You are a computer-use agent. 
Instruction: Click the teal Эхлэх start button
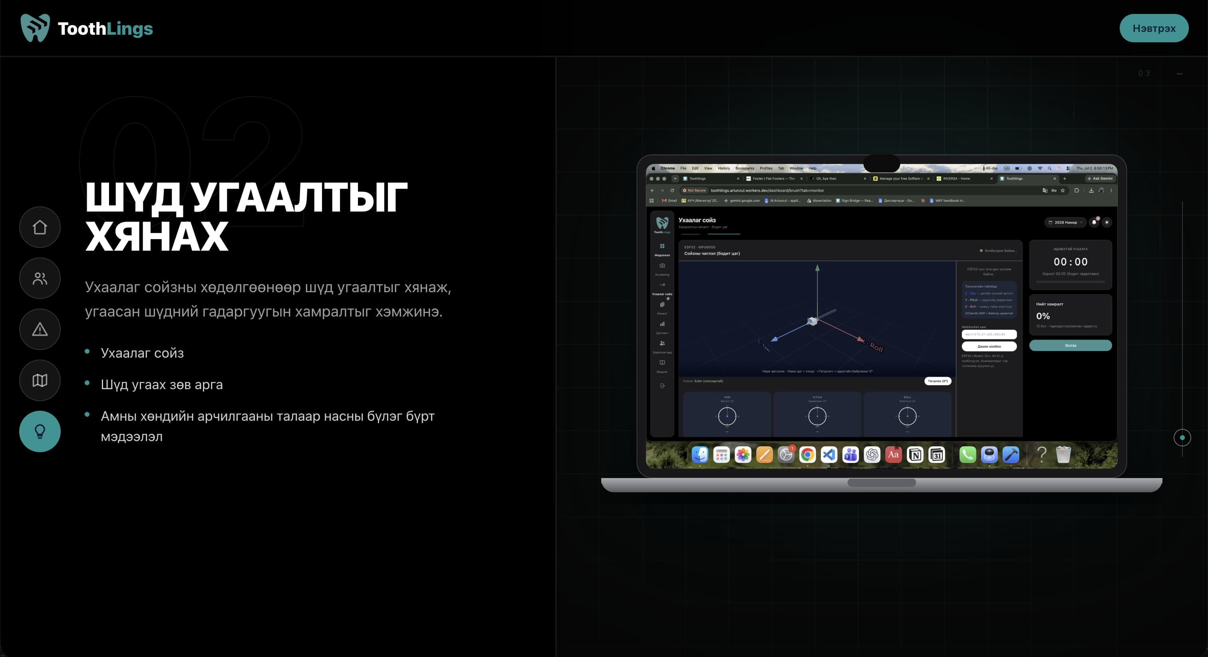point(1070,345)
